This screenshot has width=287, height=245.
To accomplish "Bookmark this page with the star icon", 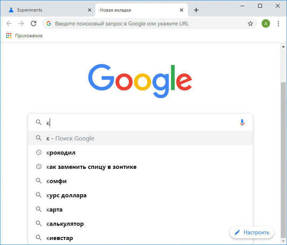I will coord(250,23).
